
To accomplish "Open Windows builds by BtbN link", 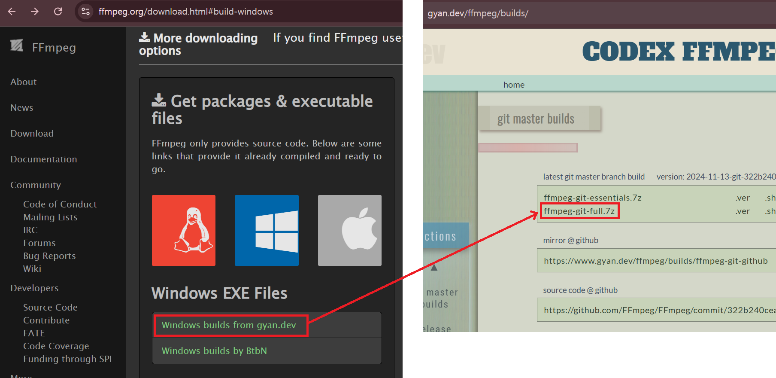I will (x=214, y=351).
